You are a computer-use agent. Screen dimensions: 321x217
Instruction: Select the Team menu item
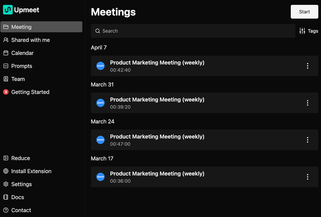18,79
